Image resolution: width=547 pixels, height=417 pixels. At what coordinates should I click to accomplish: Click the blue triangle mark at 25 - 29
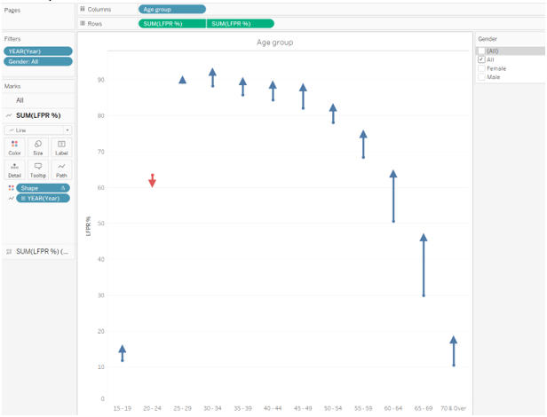point(182,80)
